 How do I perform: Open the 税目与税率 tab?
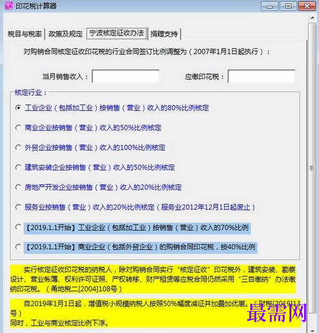[x=24, y=34]
